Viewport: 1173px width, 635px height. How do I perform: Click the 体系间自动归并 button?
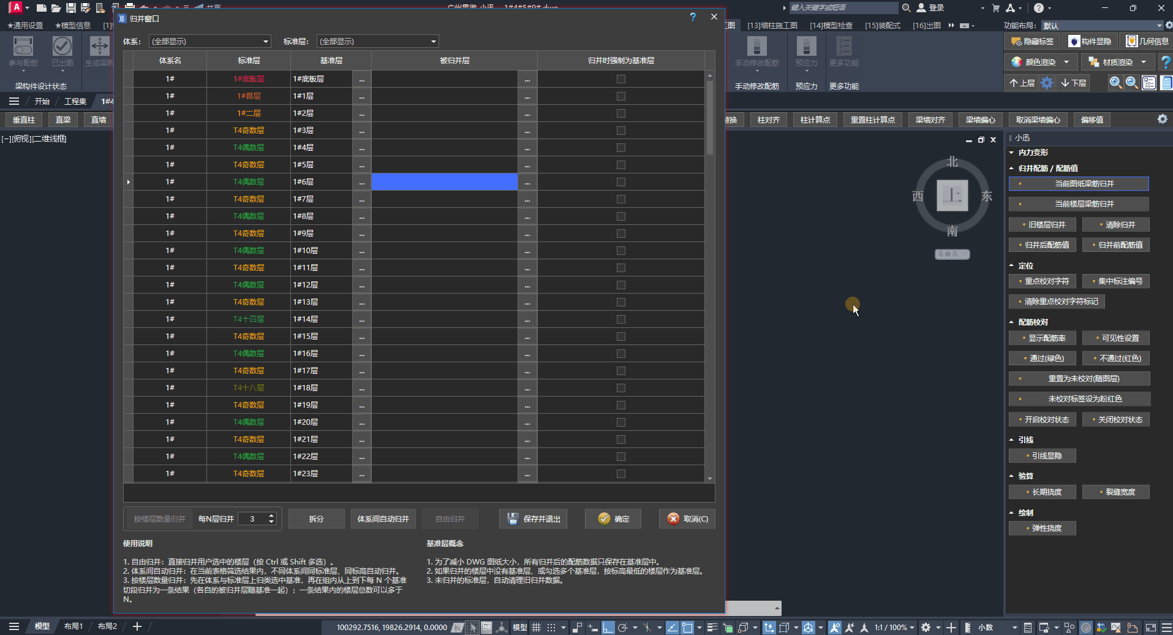coord(383,519)
